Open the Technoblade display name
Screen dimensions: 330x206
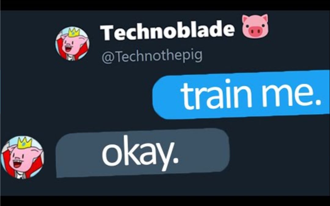pyautogui.click(x=167, y=30)
